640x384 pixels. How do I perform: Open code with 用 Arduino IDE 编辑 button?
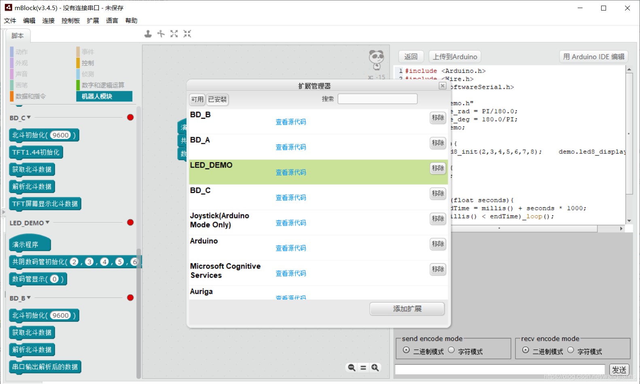pos(594,57)
